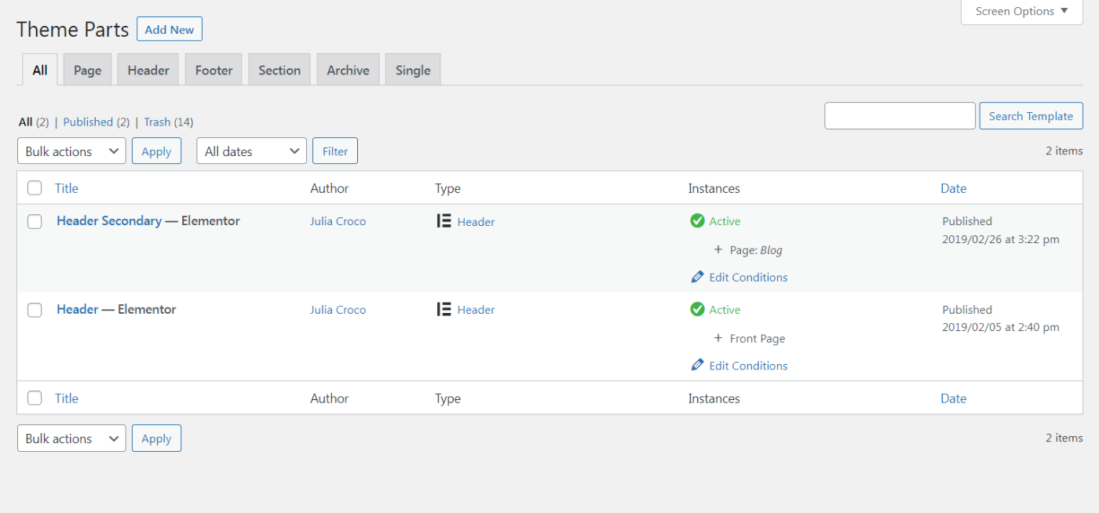The width and height of the screenshot is (1099, 513).
Task: Click pencil icon for Header Secondary conditions
Action: [x=698, y=277]
